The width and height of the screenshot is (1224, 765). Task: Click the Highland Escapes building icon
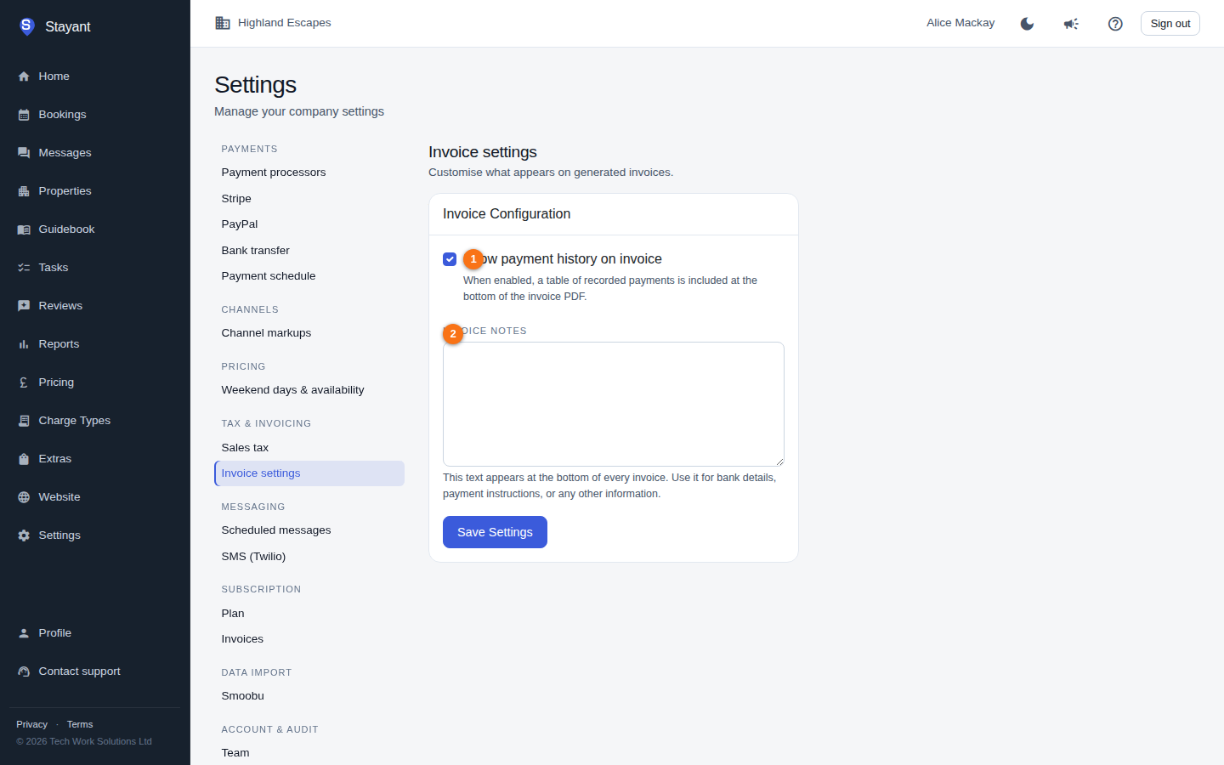[x=223, y=23]
